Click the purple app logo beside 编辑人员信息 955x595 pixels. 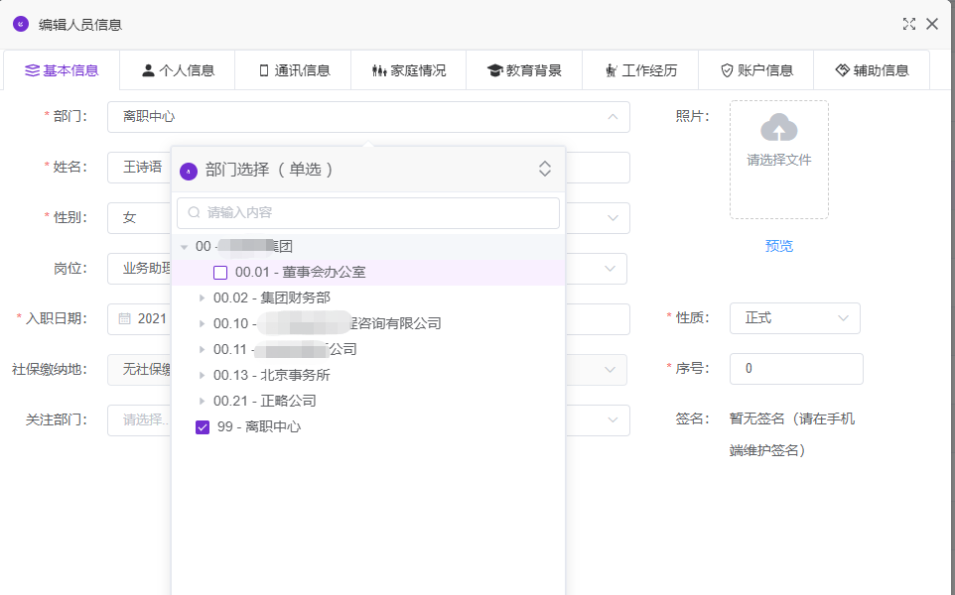coord(21,24)
